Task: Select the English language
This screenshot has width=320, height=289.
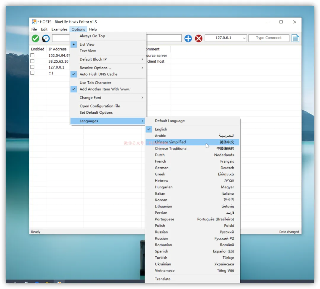Action: pyautogui.click(x=193, y=129)
